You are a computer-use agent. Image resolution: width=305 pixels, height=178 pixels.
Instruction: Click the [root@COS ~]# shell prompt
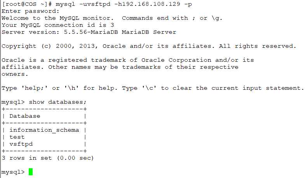click(x=27, y=4)
